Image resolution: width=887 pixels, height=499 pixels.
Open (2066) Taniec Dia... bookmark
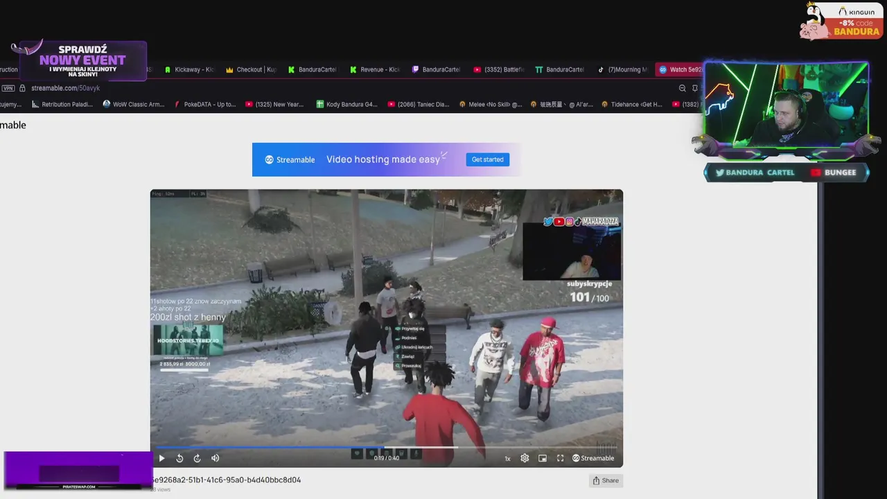point(419,105)
